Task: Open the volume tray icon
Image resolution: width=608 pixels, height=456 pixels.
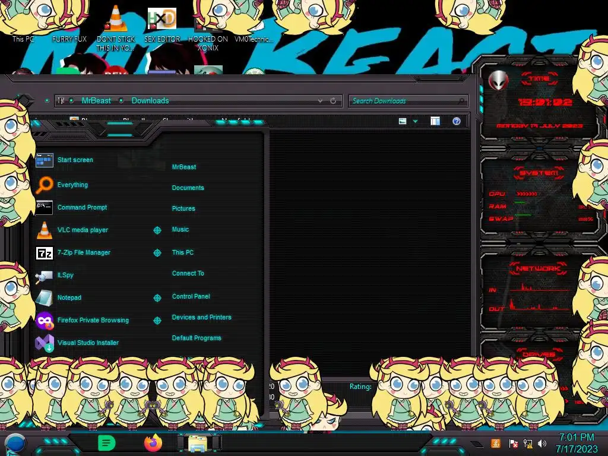Action: (542, 443)
